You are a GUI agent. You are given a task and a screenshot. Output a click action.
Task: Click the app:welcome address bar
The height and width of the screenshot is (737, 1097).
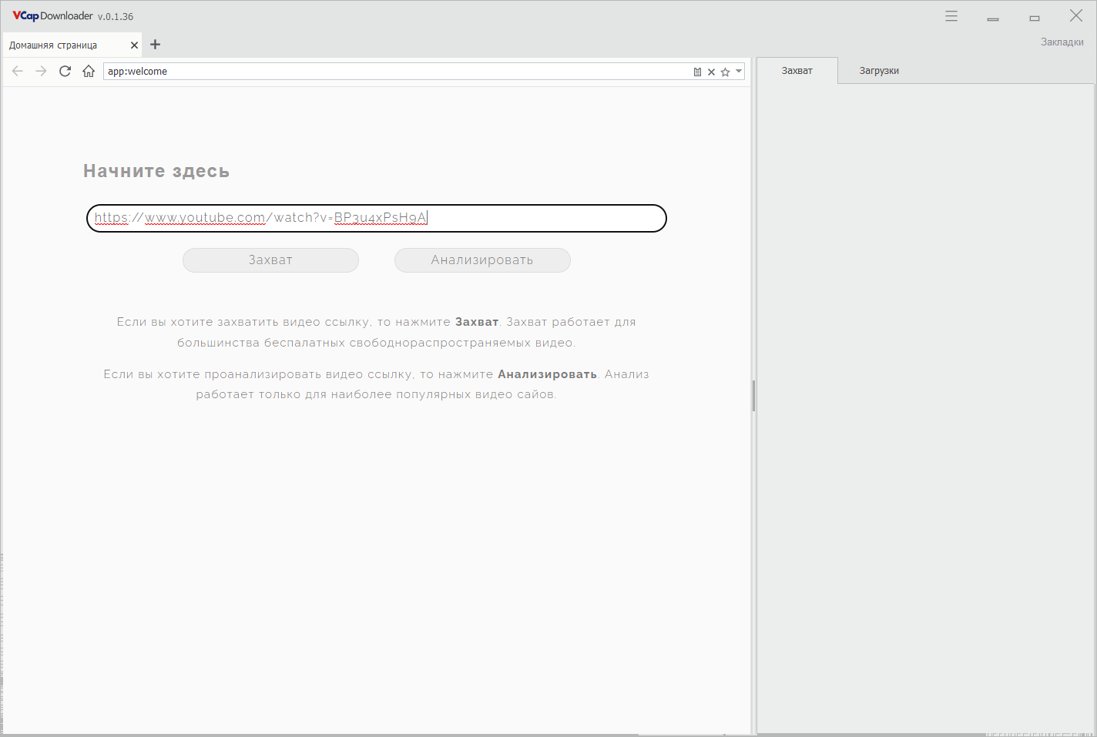point(385,72)
